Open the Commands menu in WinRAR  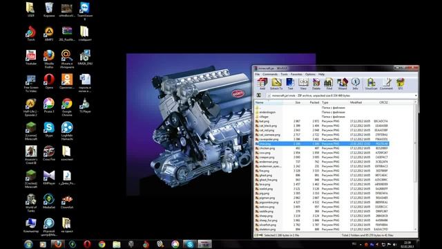pos(270,74)
